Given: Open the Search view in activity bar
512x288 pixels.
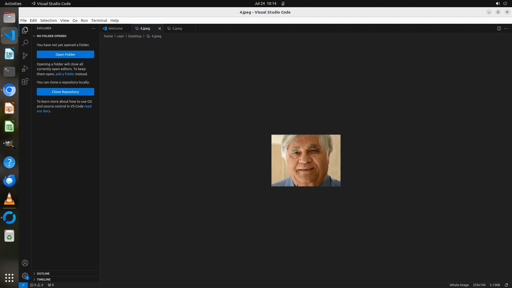Looking at the screenshot, I should coord(25,43).
